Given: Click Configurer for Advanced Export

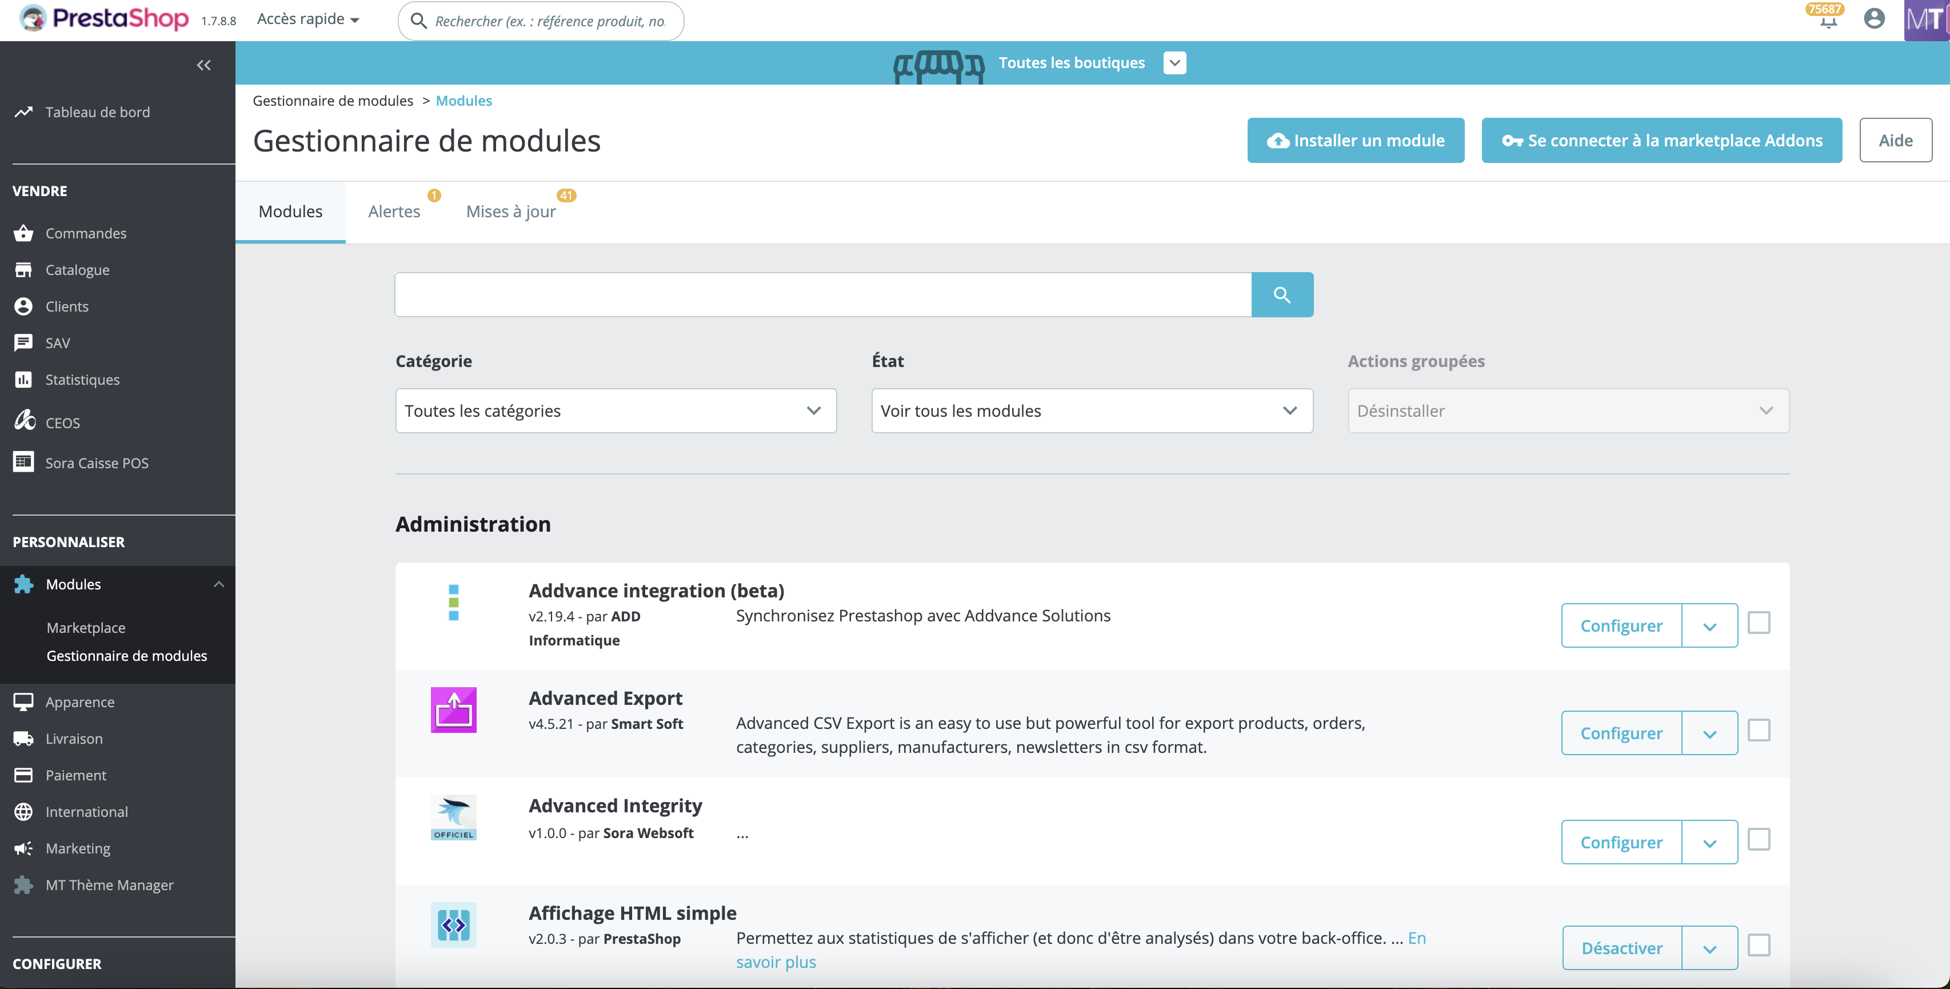Looking at the screenshot, I should [x=1621, y=733].
